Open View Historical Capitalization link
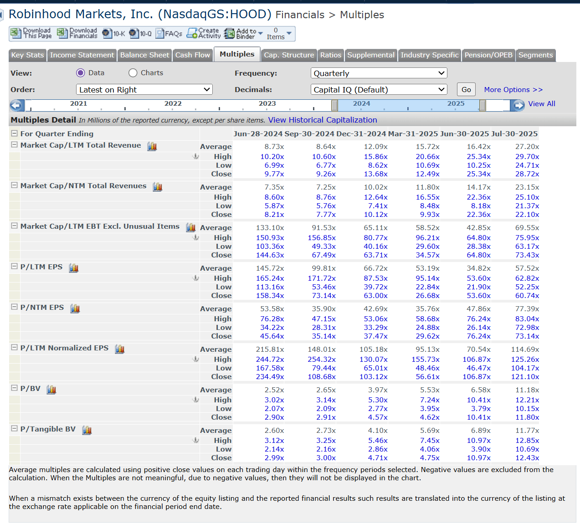Screen dimensions: 580x524 [x=322, y=120]
